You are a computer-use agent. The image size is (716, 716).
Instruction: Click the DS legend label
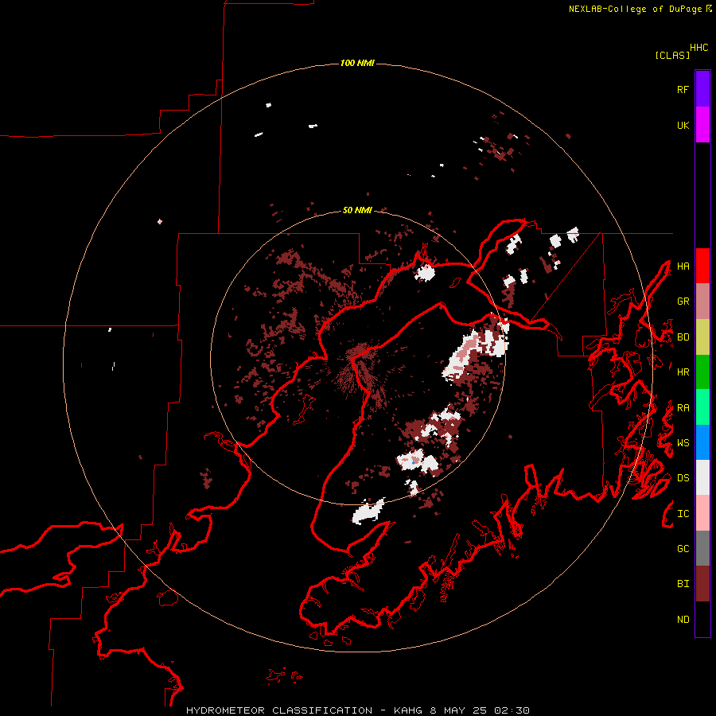(x=683, y=478)
